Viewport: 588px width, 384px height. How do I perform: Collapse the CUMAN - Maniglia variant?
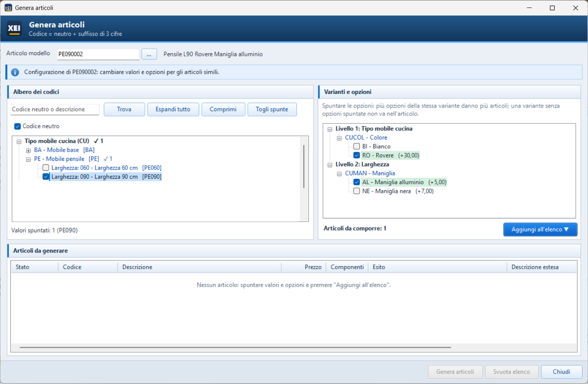[339, 174]
